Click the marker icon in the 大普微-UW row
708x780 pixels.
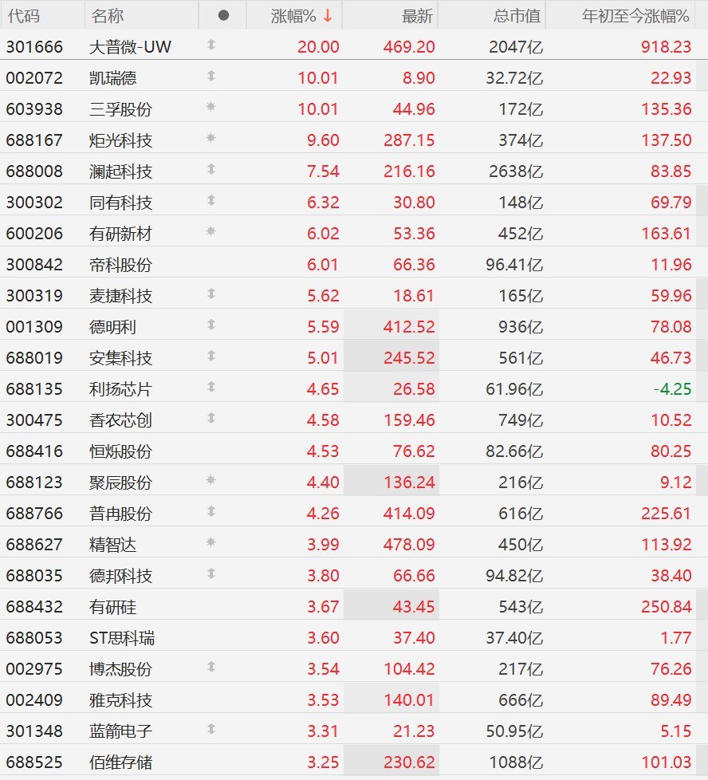(211, 45)
